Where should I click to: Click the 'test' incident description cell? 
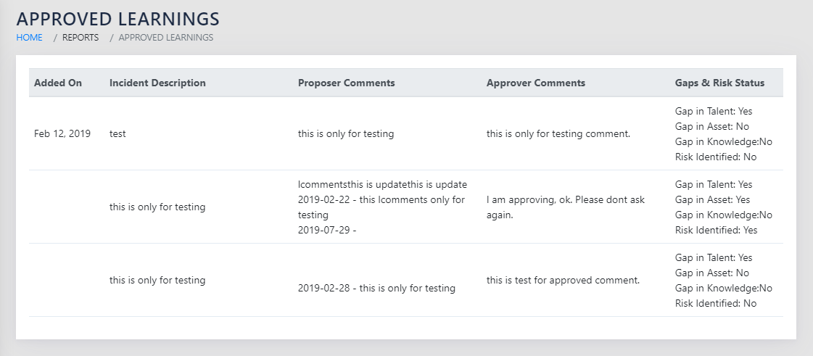pyautogui.click(x=117, y=134)
